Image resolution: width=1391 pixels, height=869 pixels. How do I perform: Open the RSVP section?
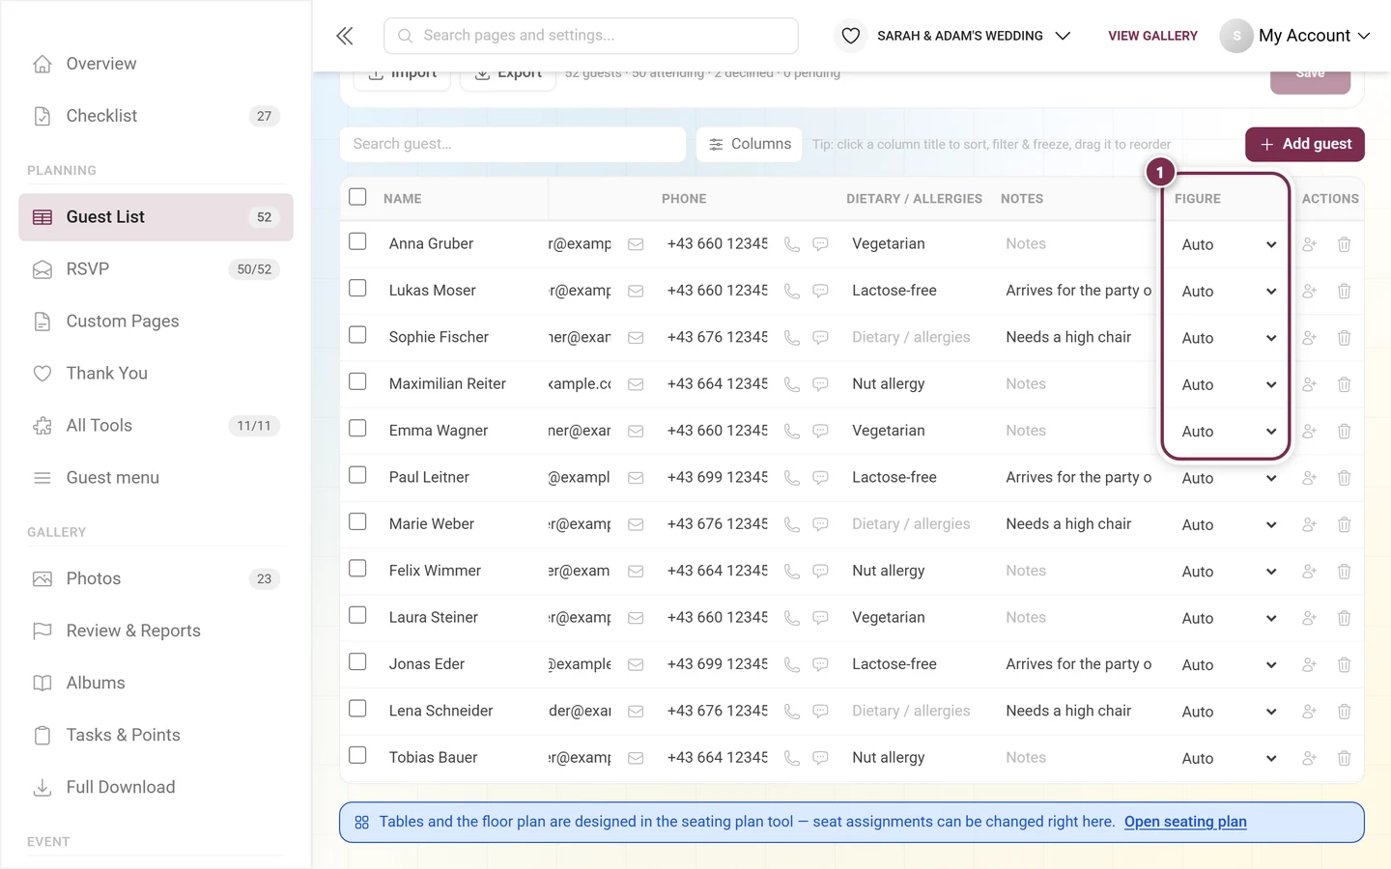[x=156, y=269]
